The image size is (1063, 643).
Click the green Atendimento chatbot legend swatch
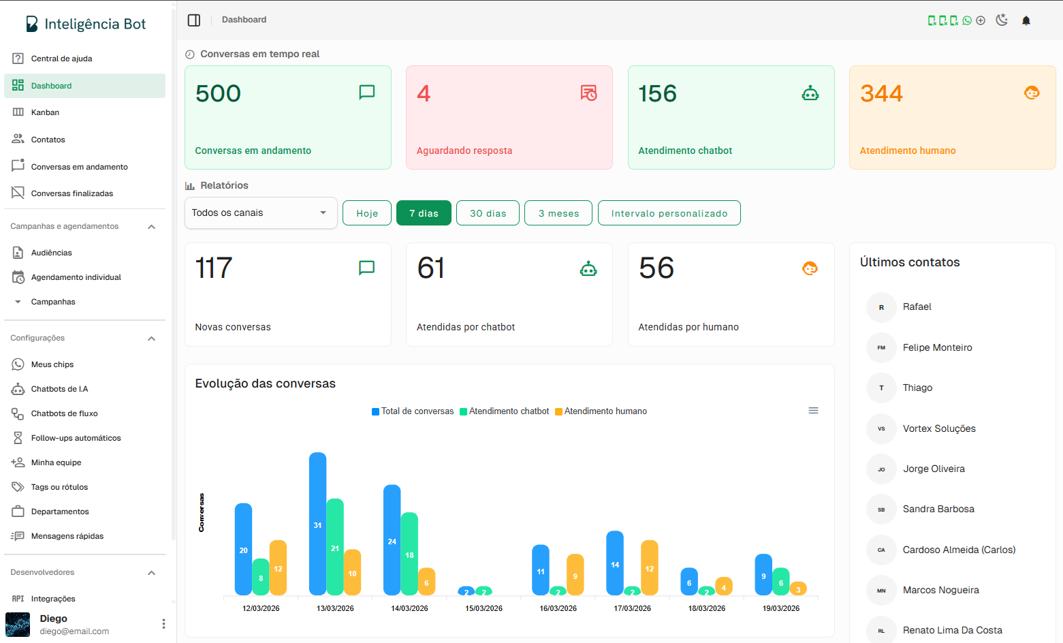[x=464, y=411]
